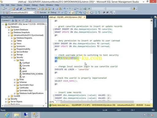Select the Certificates folder
Viewport: 157px width, 118px height.
point(24,88)
